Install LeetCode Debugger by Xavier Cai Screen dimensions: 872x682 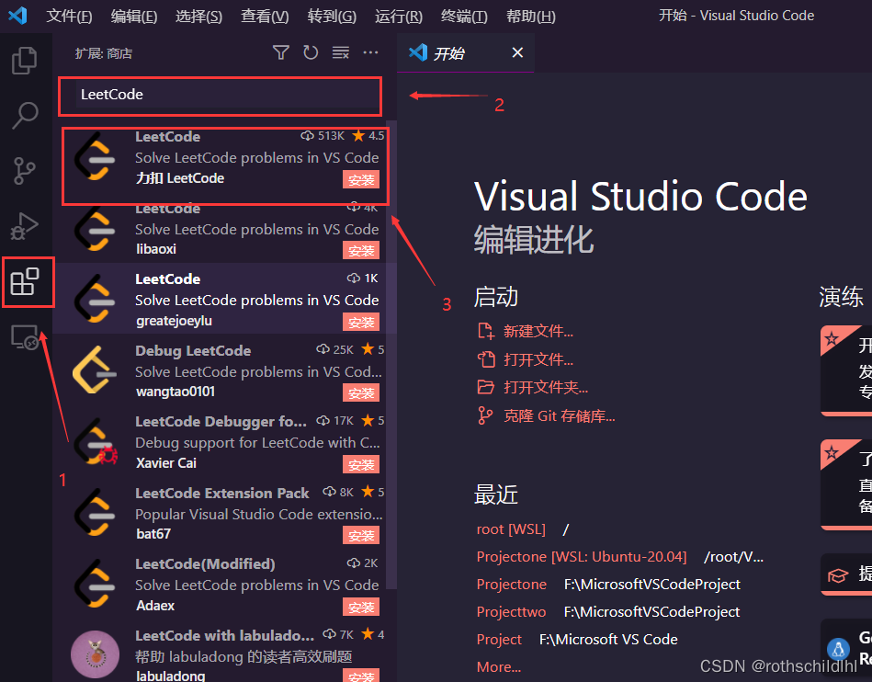(x=361, y=464)
